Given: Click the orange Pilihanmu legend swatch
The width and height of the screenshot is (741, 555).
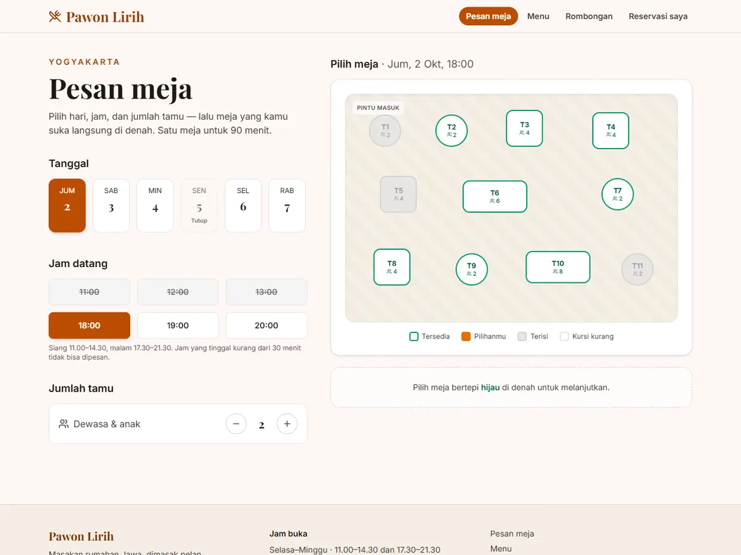Looking at the screenshot, I should 466,336.
